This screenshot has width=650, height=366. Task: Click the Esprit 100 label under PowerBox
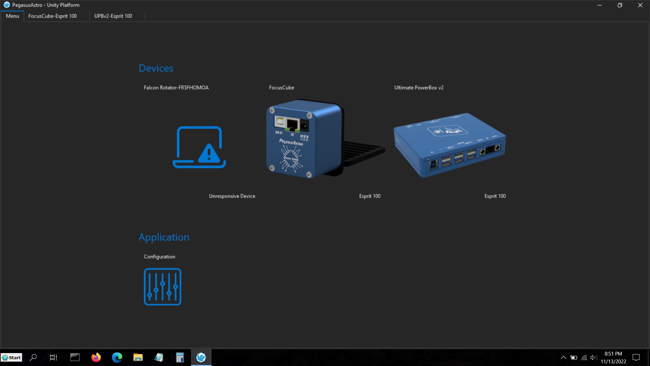495,196
